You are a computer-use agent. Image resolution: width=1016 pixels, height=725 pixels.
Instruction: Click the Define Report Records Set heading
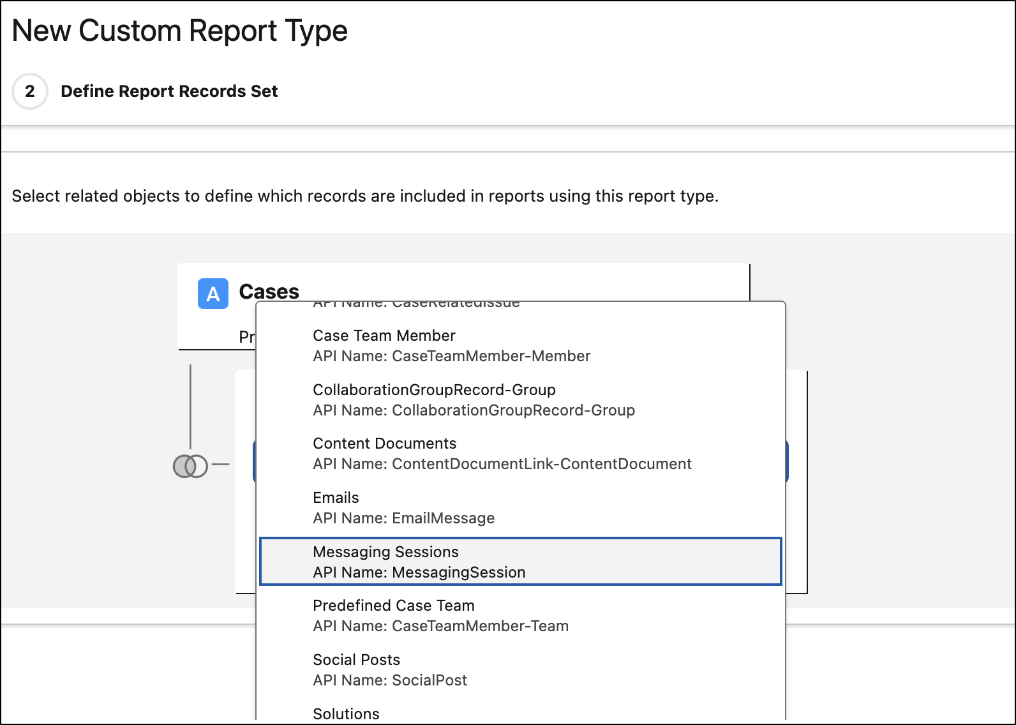pyautogui.click(x=169, y=91)
